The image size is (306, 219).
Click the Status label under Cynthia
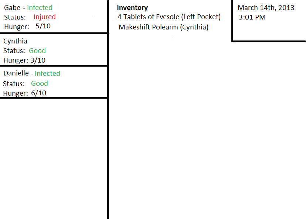(x=14, y=51)
